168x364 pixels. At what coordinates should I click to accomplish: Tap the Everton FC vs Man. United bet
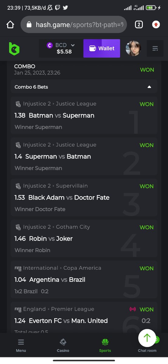pyautogui.click(x=84, y=318)
